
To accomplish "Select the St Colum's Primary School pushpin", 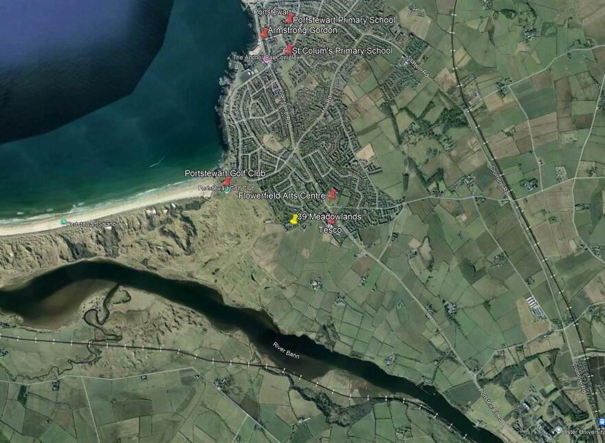I will click(289, 49).
